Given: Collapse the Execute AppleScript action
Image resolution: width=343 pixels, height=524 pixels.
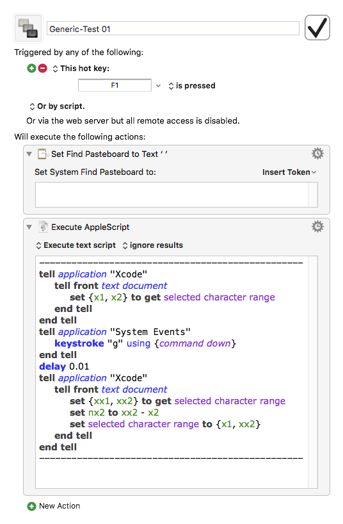Looking at the screenshot, I should tap(29, 227).
